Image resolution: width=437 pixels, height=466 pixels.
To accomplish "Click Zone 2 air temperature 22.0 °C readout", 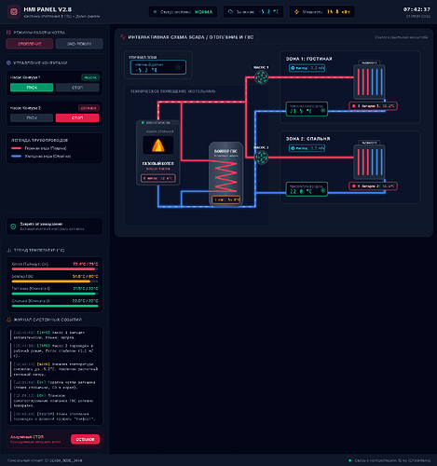I will pyautogui.click(x=307, y=189).
